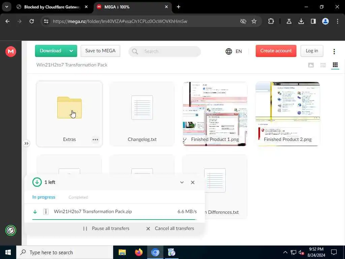This screenshot has height=259, width=345.
Task: Switch to In progress tab
Action: 44,197
